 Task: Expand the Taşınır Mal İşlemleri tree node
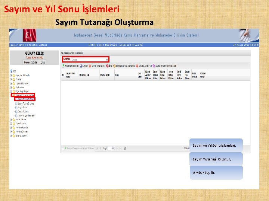[11, 84]
